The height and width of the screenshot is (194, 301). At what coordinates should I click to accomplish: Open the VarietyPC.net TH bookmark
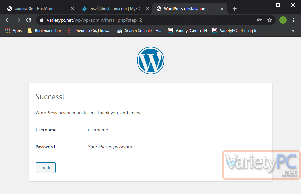188,31
